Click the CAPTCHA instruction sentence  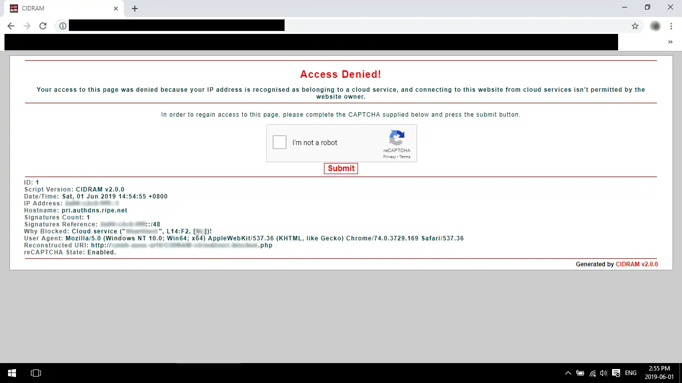coord(341,115)
